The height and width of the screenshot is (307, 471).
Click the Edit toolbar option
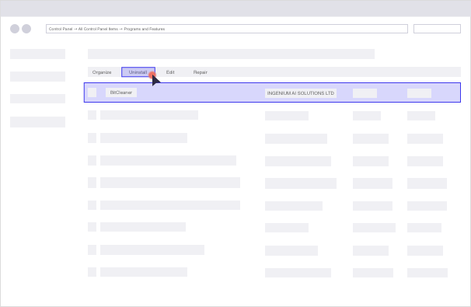pyautogui.click(x=170, y=72)
